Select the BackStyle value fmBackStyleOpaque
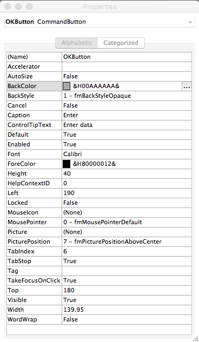 pos(127,96)
